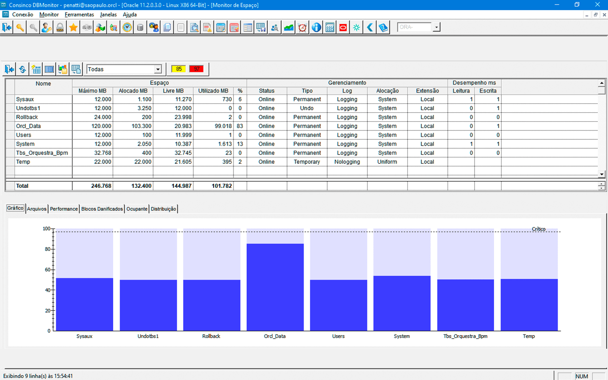Open the Monitor menu

pyautogui.click(x=49, y=14)
